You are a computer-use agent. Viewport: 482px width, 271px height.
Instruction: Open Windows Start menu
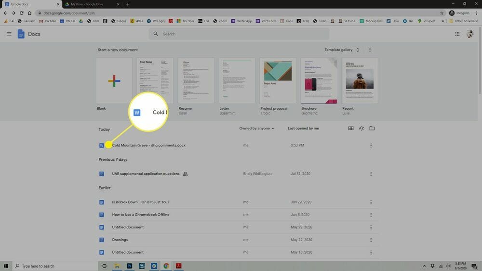6,266
